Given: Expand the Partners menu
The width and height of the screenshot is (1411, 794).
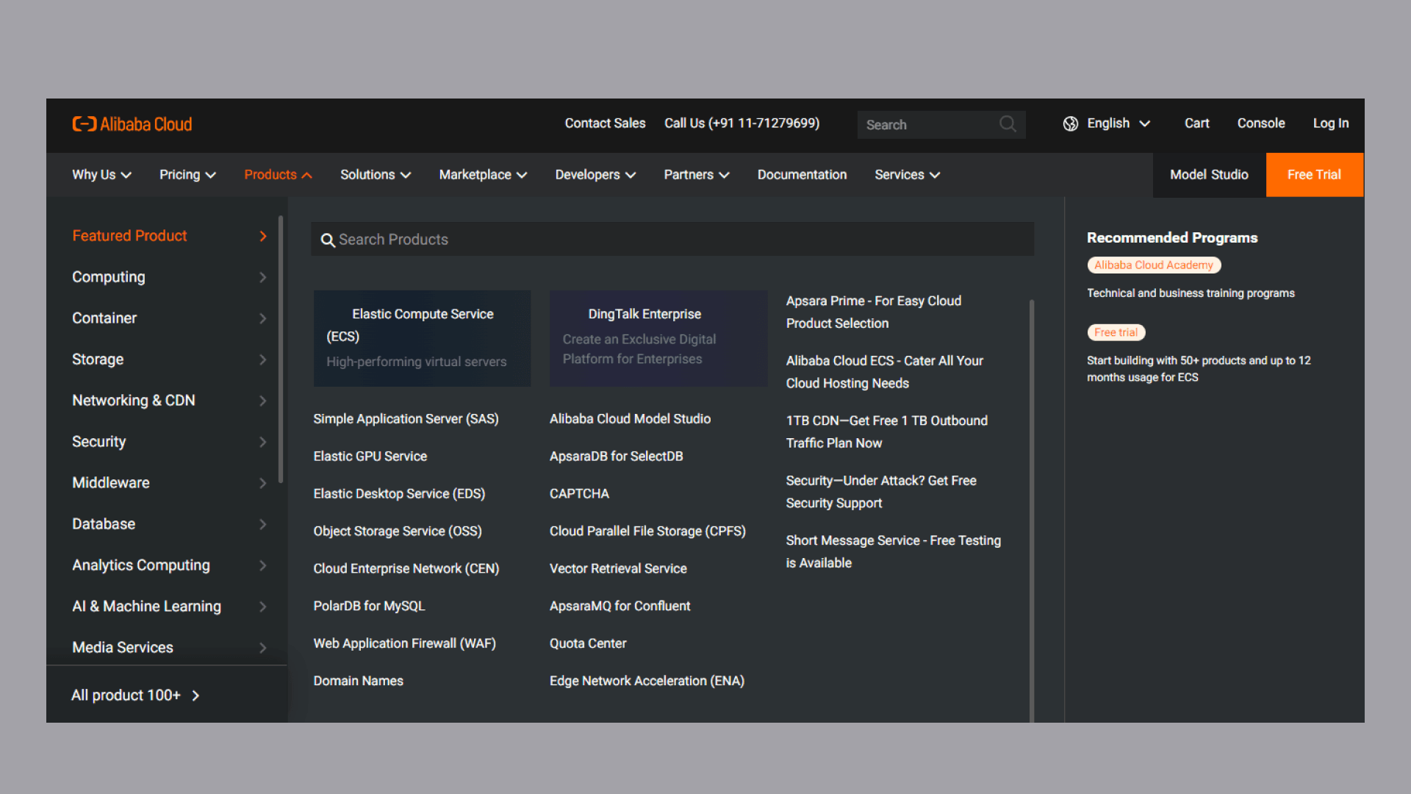Looking at the screenshot, I should (697, 175).
